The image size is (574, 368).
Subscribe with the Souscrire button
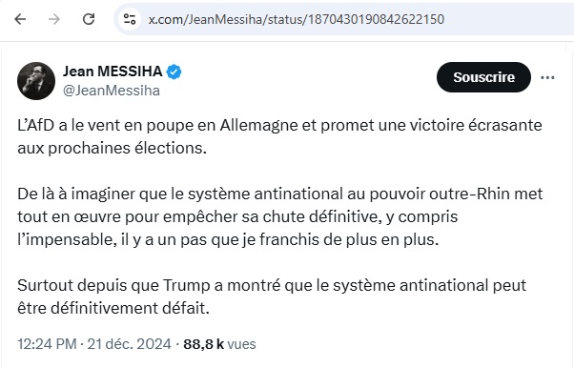click(x=483, y=77)
